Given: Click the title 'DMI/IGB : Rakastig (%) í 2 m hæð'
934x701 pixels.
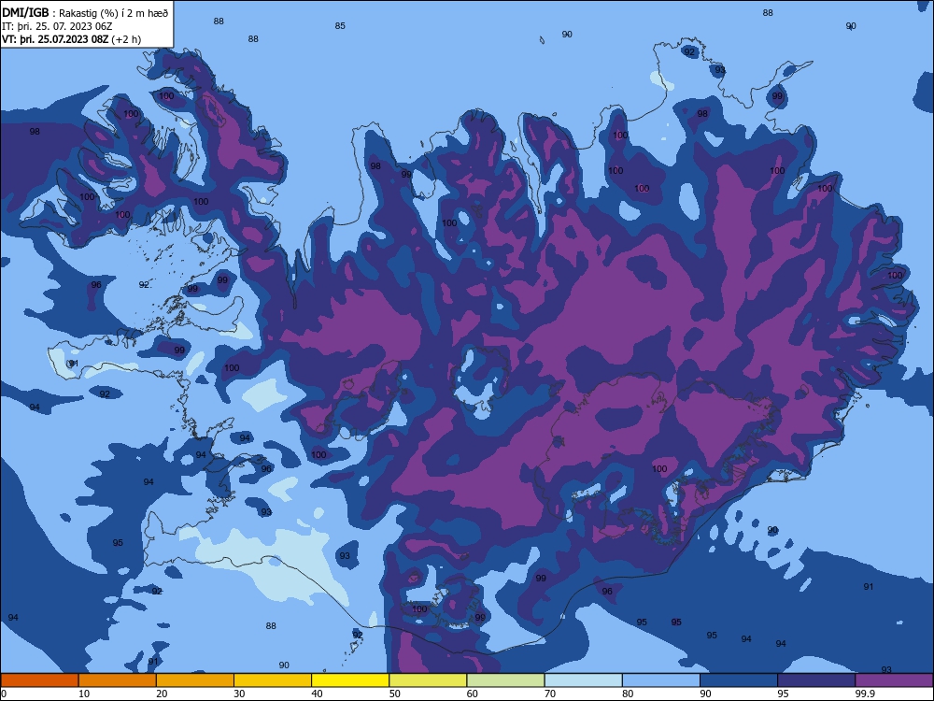Looking at the screenshot, I should click(x=85, y=13).
